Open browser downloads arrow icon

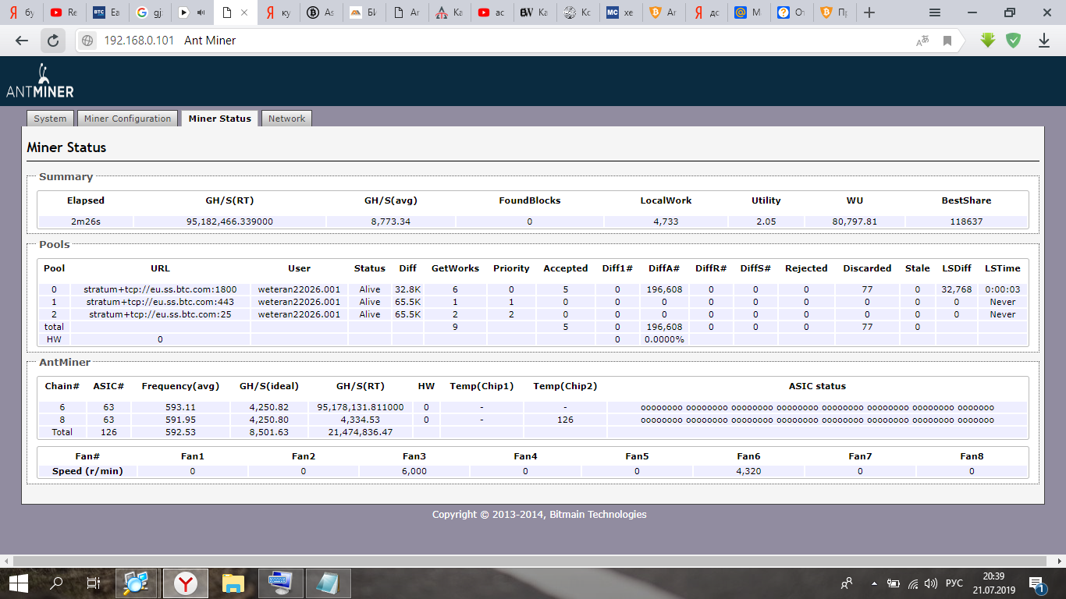coord(1043,41)
